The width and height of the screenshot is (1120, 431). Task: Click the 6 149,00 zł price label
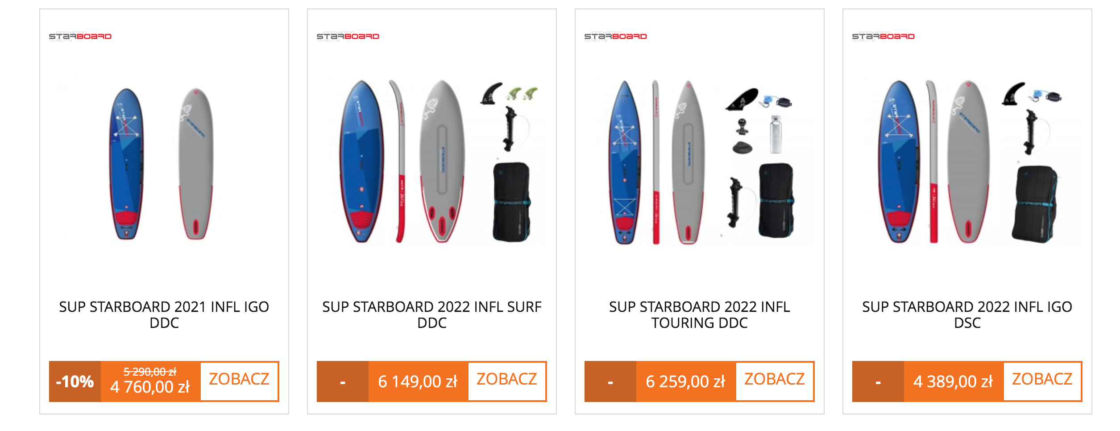pos(418,382)
